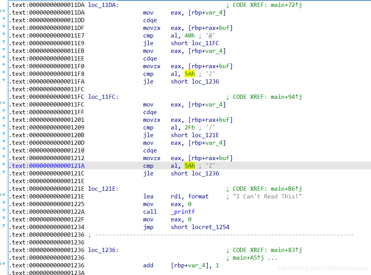371x275 pixels.
Task: Click short loc_121E jump target
Action: click(x=195, y=135)
